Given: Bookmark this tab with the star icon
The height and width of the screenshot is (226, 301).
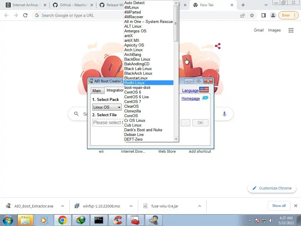Looking at the screenshot, I should (x=252, y=15).
